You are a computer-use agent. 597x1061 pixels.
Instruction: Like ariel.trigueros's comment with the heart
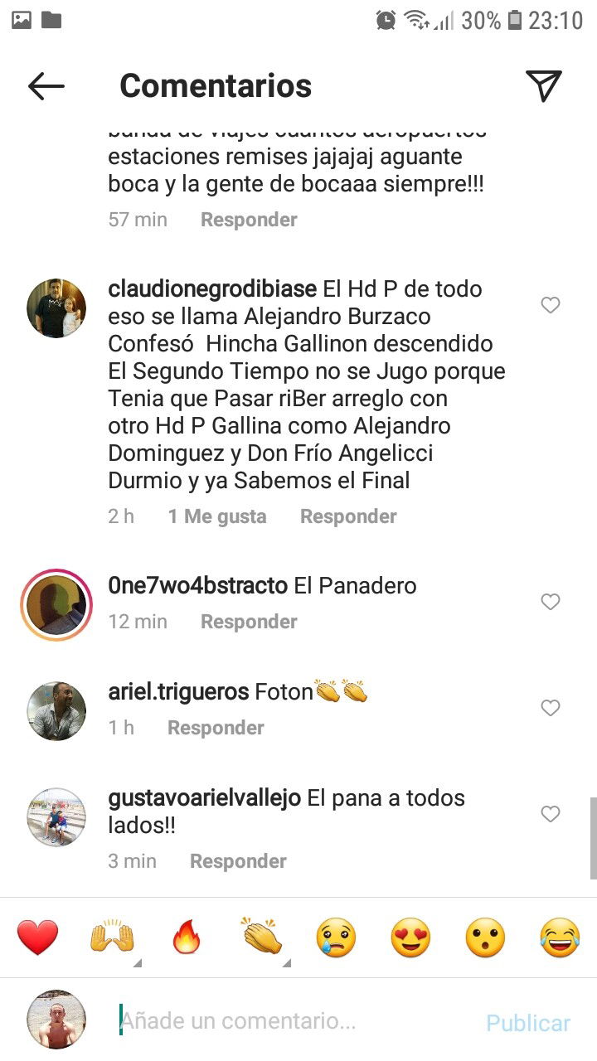tap(551, 708)
